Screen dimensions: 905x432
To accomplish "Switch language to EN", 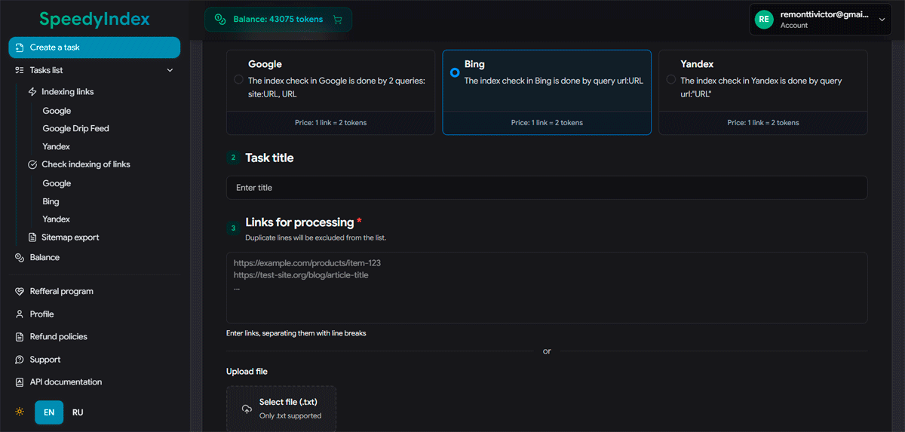I will coord(49,412).
